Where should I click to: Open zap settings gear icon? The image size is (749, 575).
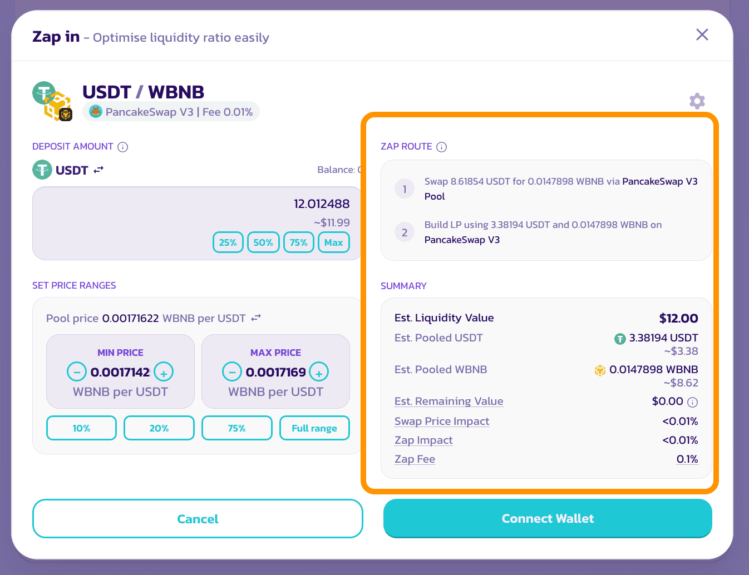(x=697, y=101)
